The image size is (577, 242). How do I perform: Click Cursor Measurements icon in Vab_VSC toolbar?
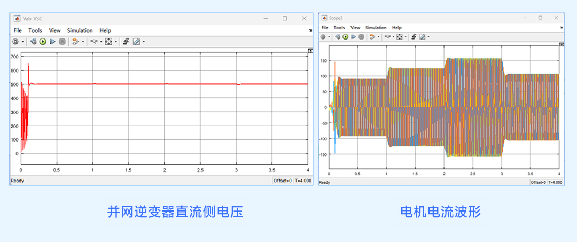[x=136, y=42]
